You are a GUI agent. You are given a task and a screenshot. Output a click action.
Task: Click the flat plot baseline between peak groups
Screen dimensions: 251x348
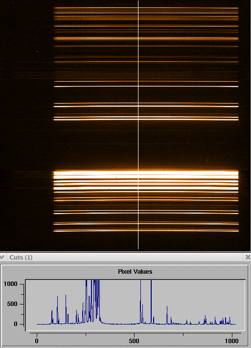click(x=120, y=324)
